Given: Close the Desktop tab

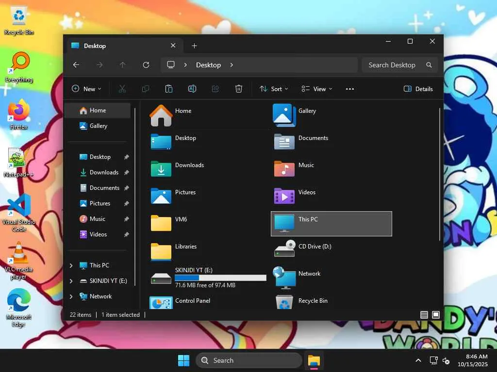Looking at the screenshot, I should click(173, 46).
